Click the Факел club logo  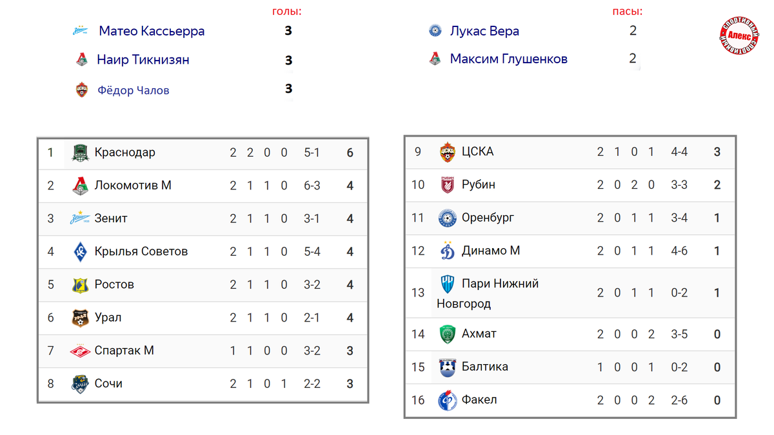pos(448,400)
